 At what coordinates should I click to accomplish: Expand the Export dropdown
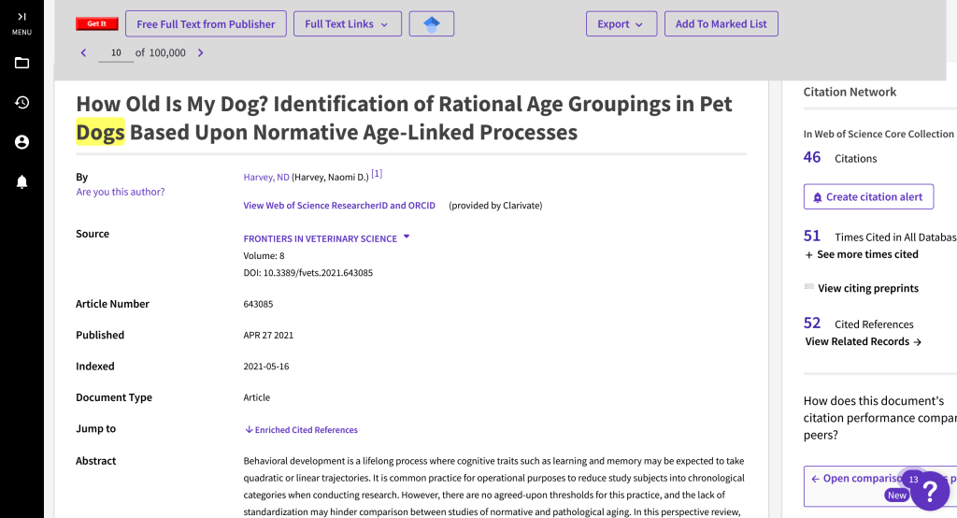(621, 23)
